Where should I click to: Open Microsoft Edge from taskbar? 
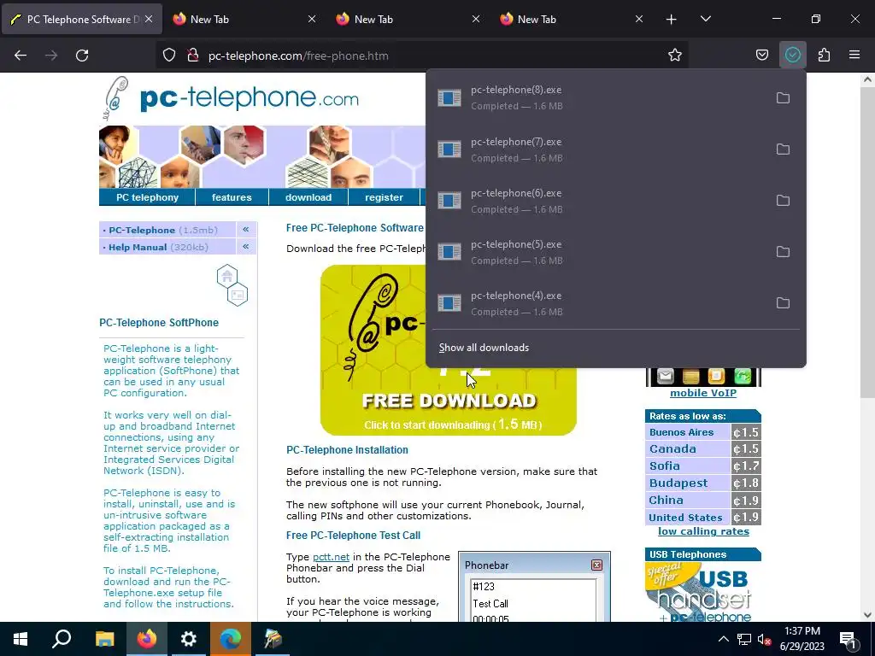pyautogui.click(x=231, y=639)
